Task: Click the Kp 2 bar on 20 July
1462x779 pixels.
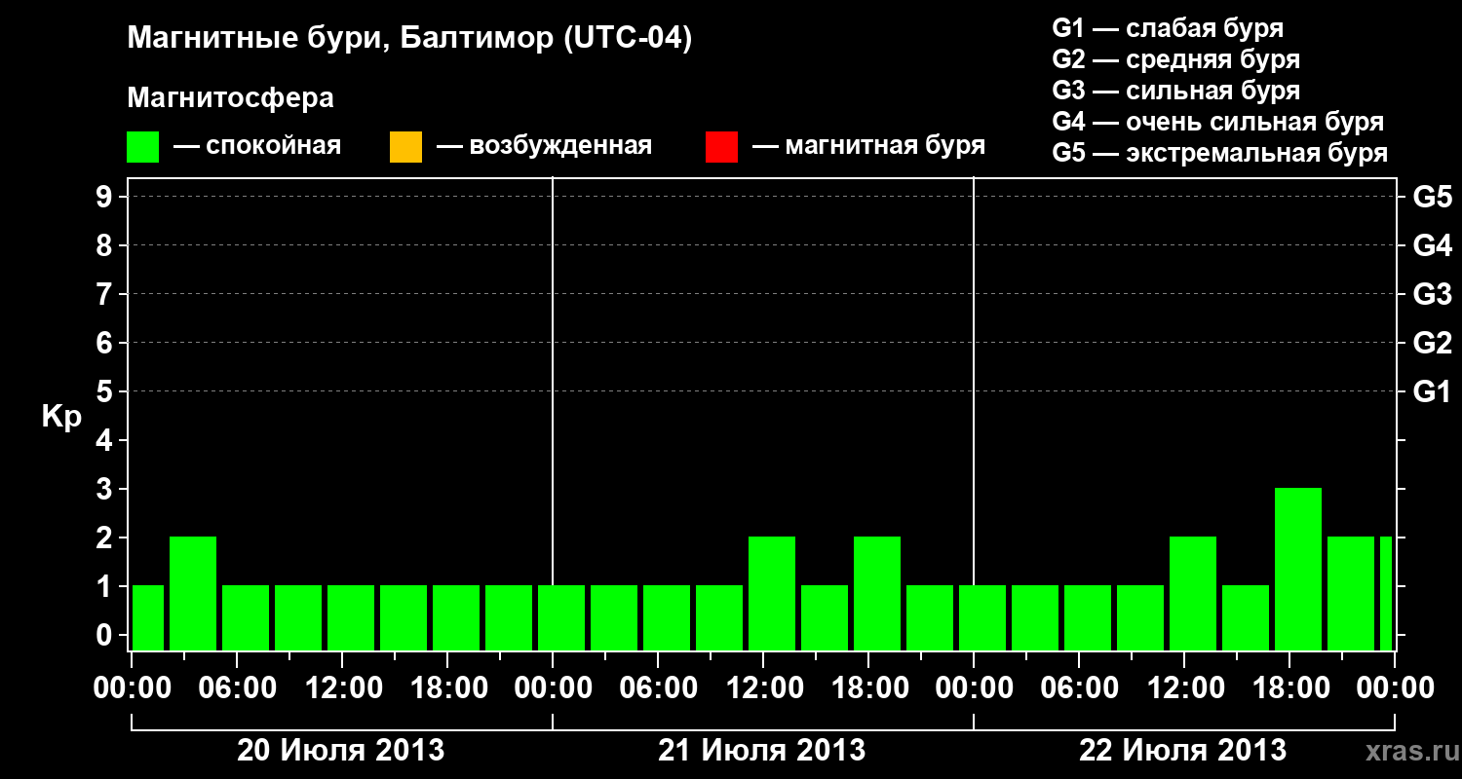Action: coord(193,593)
